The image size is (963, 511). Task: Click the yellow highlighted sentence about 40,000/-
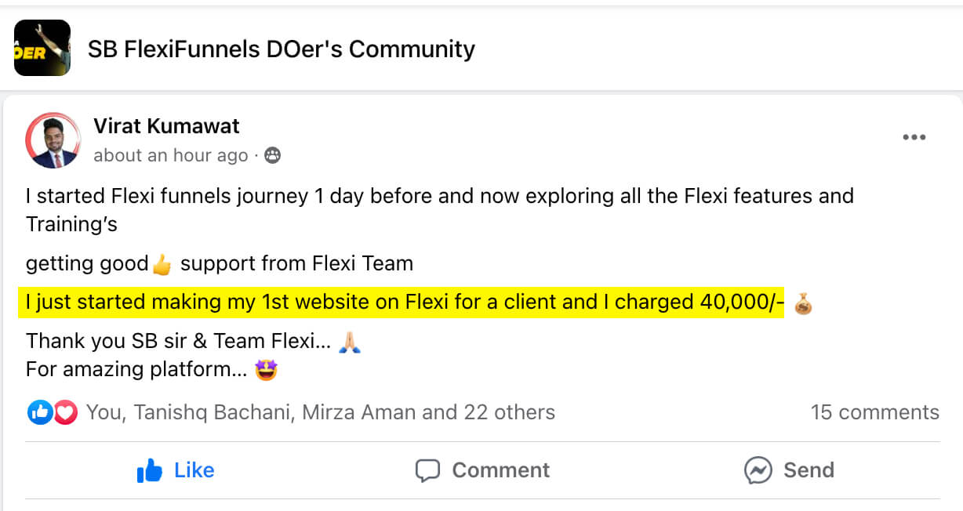tap(401, 302)
